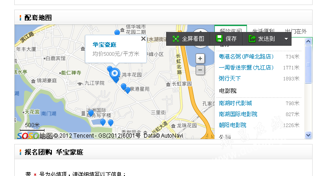This screenshot has width=314, height=176.
Task: Switch to the 出门在外 tab
Action: click(296, 31)
